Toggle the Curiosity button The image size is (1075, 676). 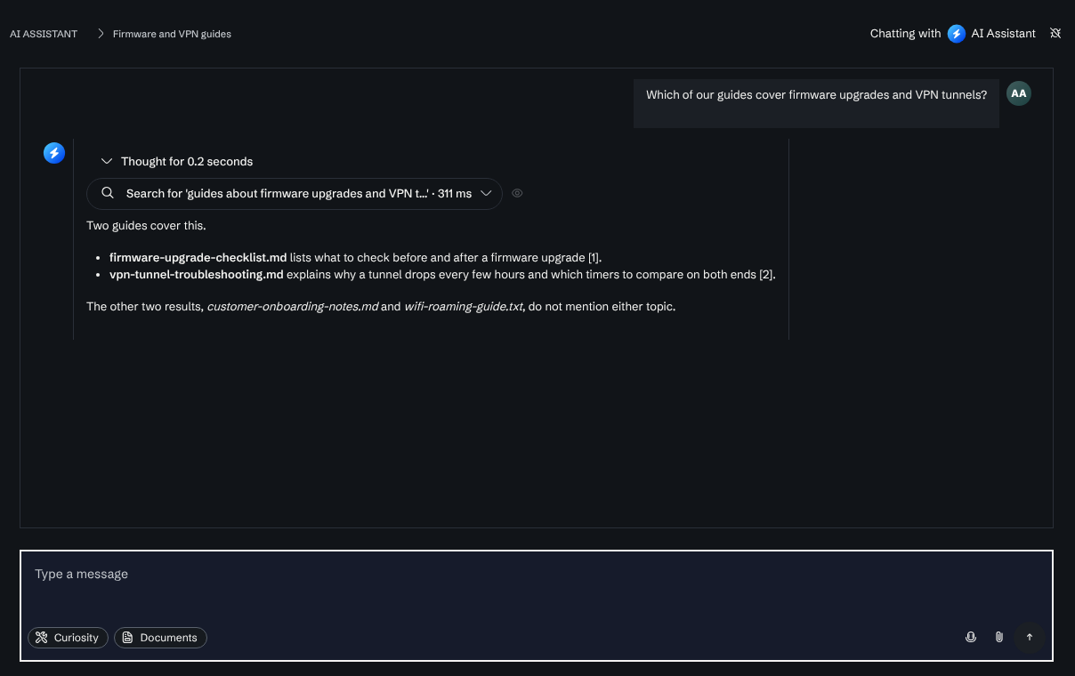pos(69,638)
